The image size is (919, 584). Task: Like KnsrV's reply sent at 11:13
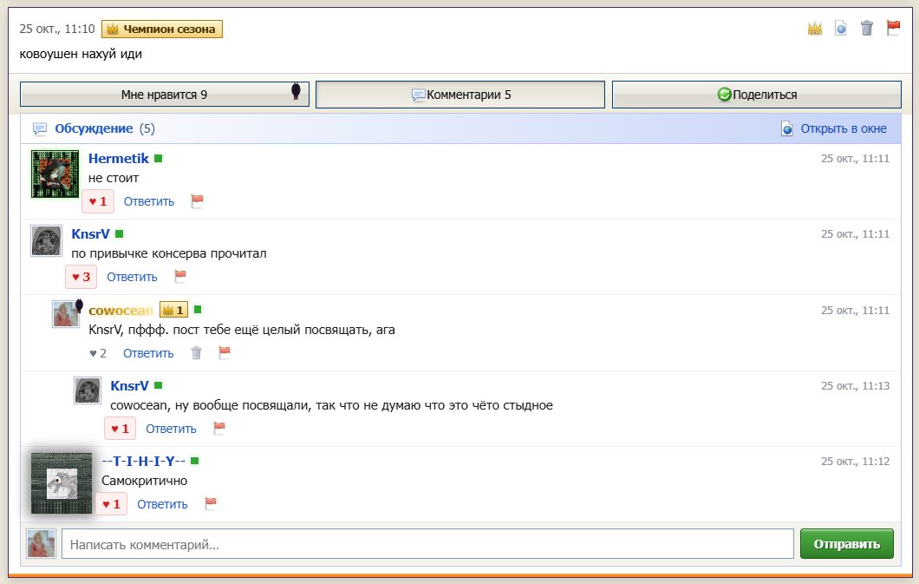121,429
